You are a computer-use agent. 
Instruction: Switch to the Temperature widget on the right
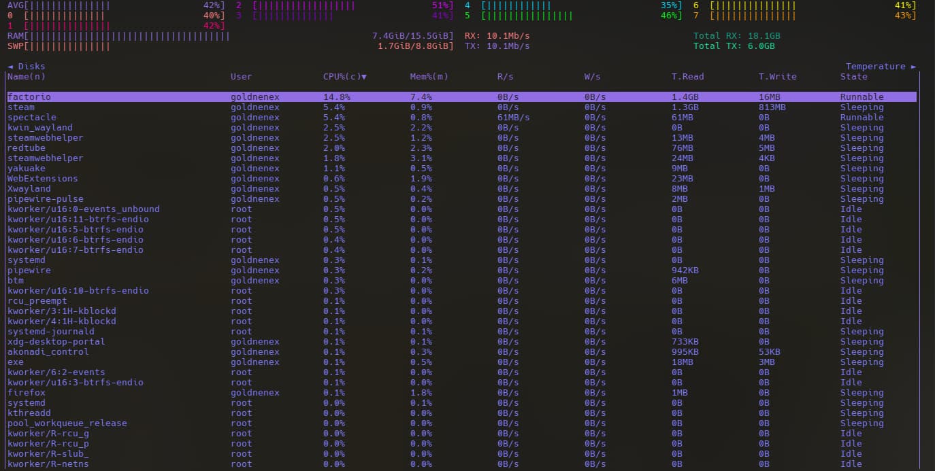pos(881,67)
